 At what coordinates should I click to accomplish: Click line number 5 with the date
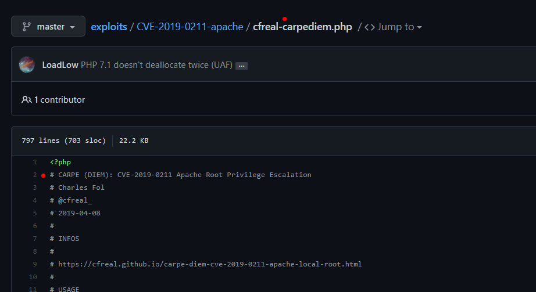click(35, 213)
